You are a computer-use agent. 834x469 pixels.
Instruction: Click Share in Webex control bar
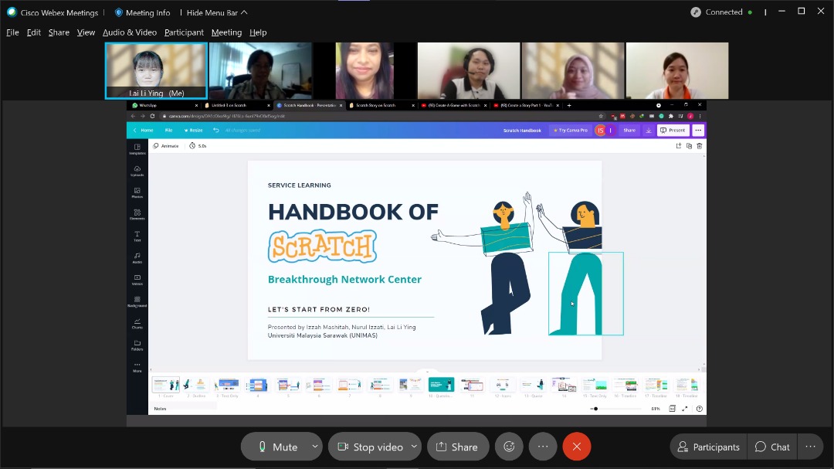(x=457, y=447)
